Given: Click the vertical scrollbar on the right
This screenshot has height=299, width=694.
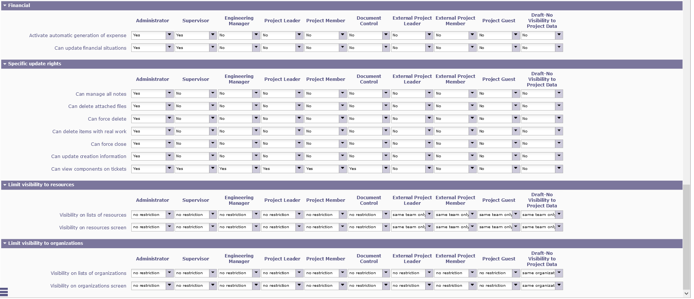Looking at the screenshot, I should tap(687, 237).
